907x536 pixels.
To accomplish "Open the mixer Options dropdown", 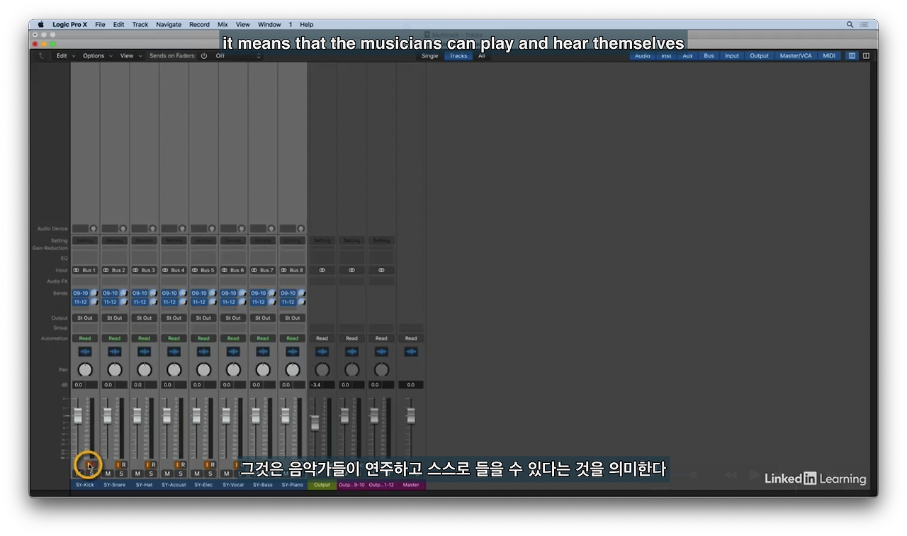I will click(x=97, y=56).
